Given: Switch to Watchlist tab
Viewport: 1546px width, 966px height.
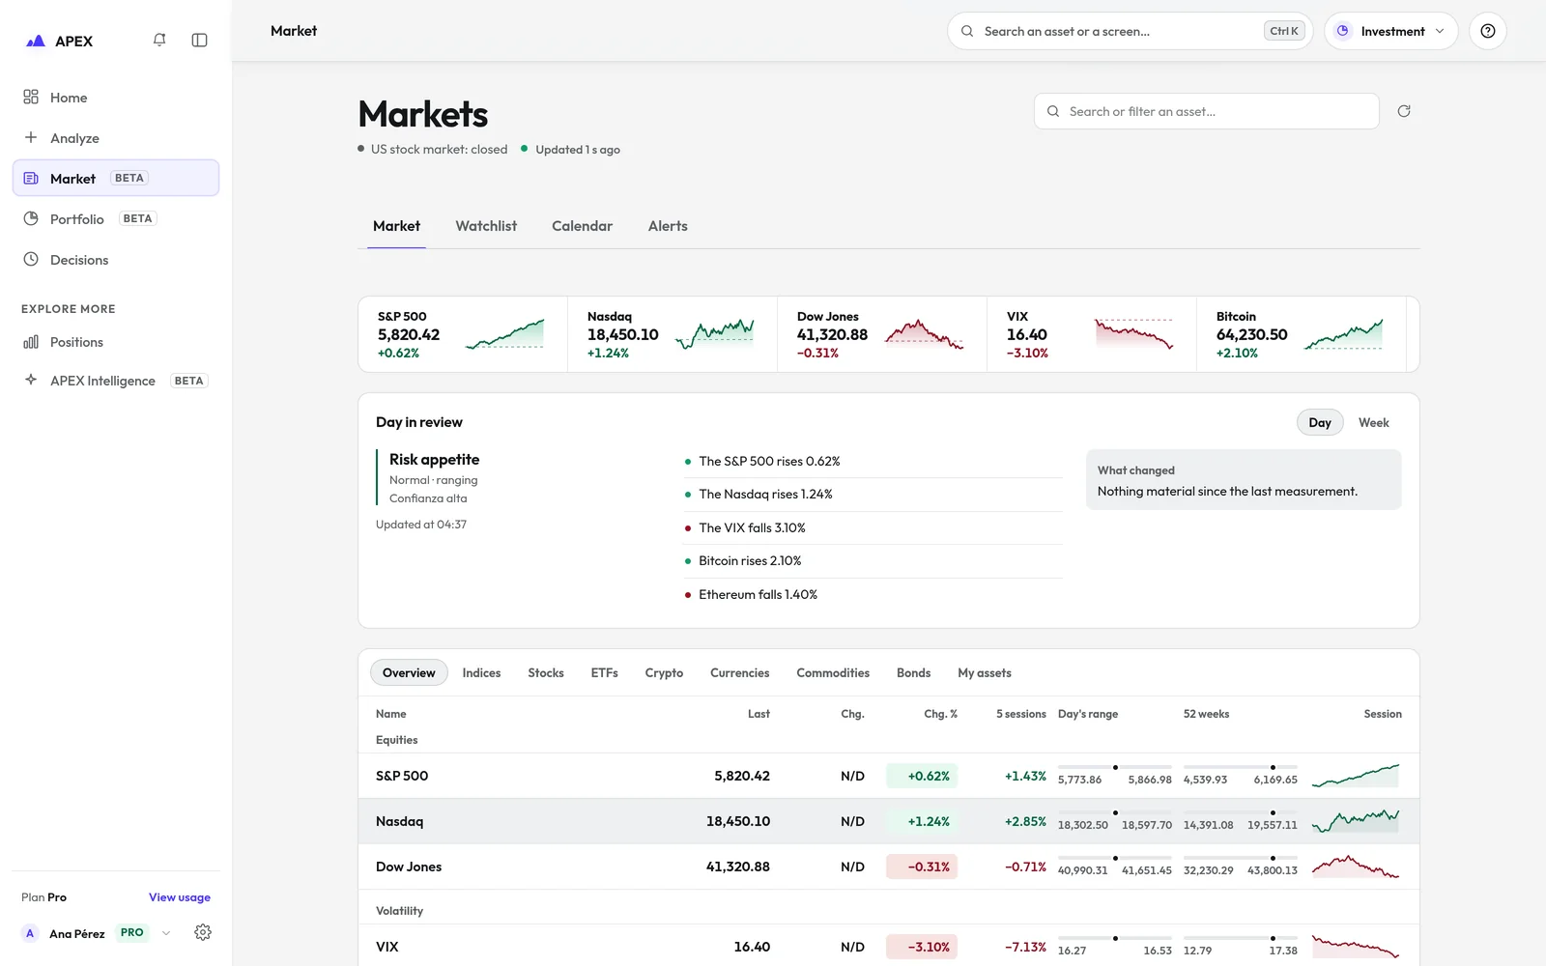Looking at the screenshot, I should coord(486,226).
